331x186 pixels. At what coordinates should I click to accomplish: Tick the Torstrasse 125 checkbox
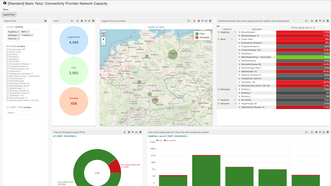tap(7, 95)
